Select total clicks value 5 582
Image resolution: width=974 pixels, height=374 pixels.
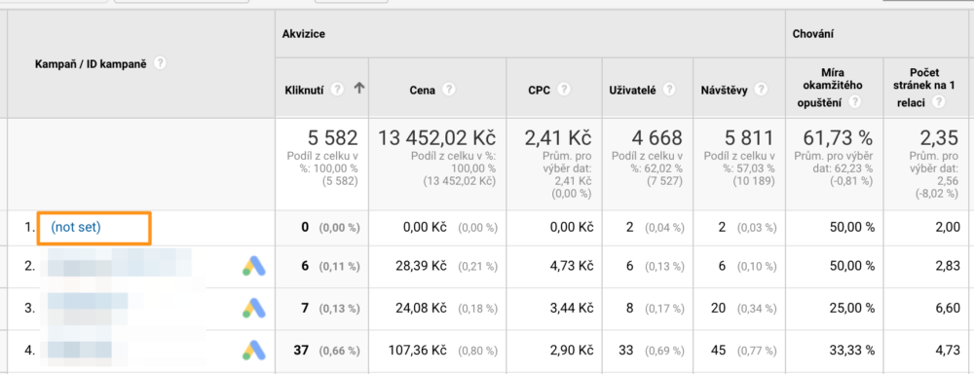click(332, 138)
